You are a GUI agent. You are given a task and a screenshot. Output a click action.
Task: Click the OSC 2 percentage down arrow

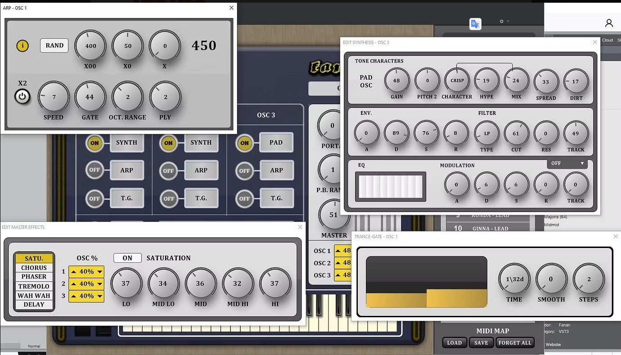(x=99, y=284)
